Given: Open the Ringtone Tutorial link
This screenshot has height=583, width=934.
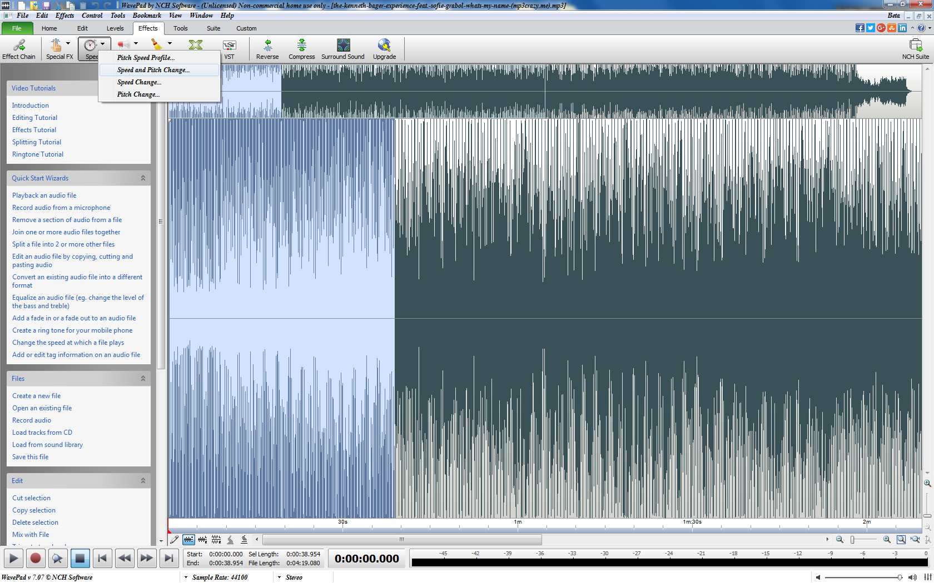Looking at the screenshot, I should pos(38,154).
